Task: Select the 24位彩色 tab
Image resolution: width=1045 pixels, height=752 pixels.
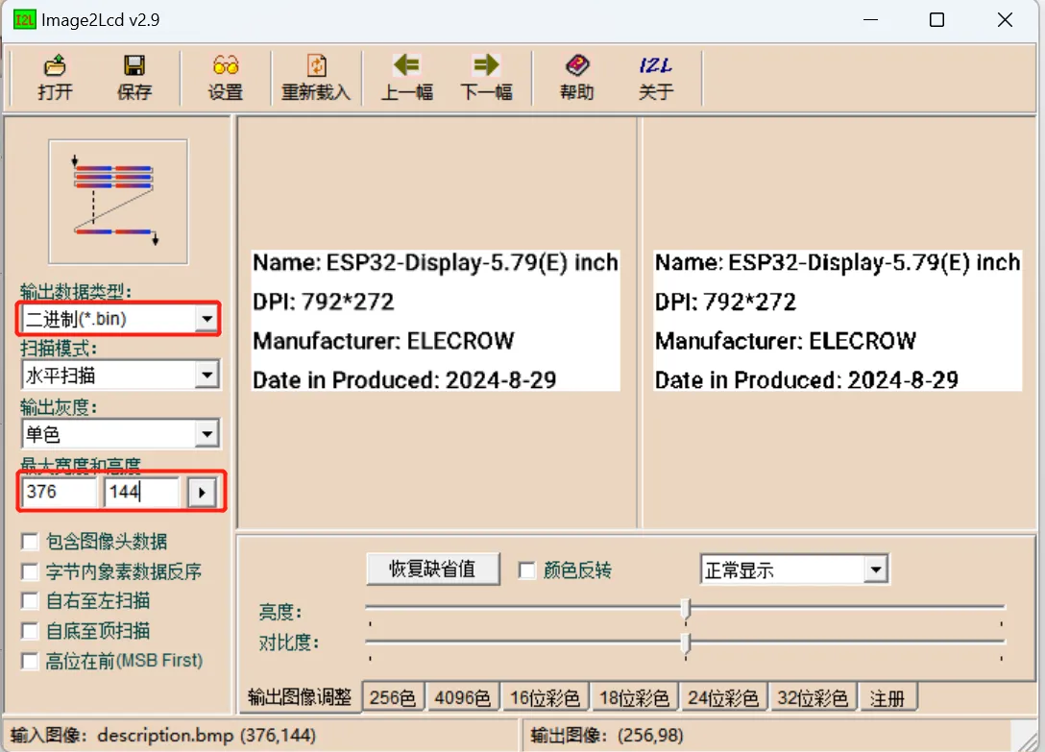Action: click(x=723, y=698)
